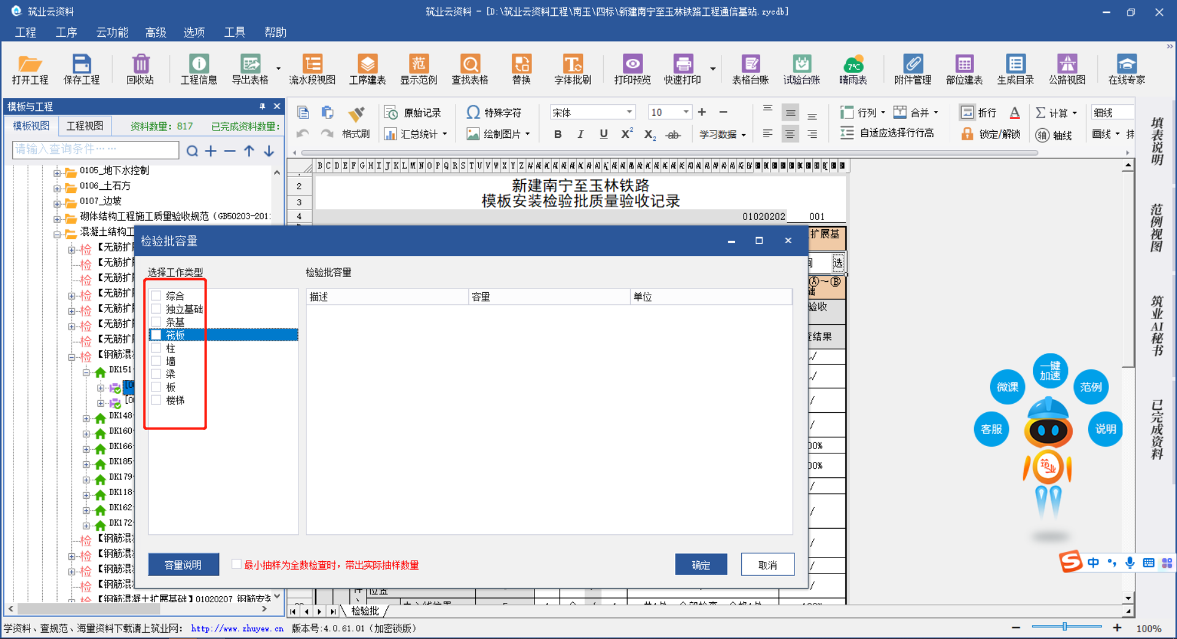The image size is (1177, 639).
Task: Open 字体批刷 font brush tool
Action: click(573, 69)
